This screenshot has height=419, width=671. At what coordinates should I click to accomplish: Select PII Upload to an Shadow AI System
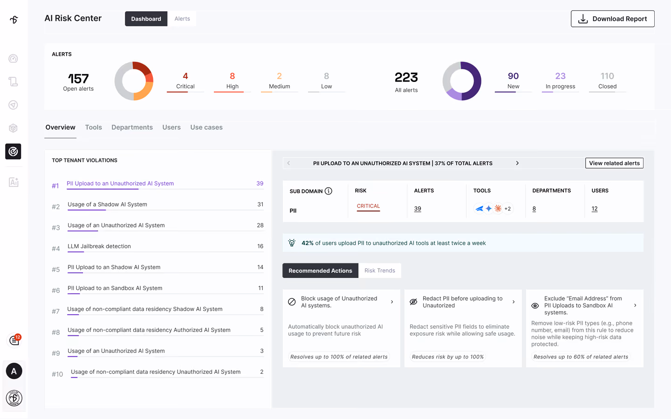pyautogui.click(x=157, y=268)
